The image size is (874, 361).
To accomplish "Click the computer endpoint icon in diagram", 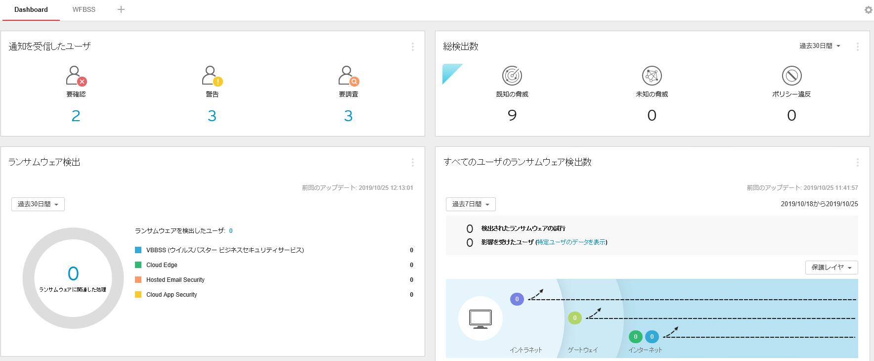I will 481,318.
